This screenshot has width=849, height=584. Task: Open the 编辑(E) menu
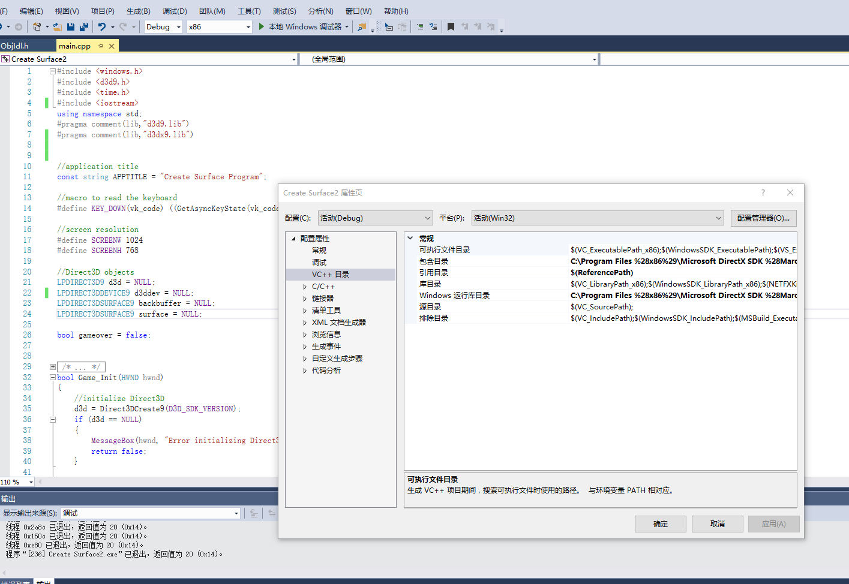click(x=31, y=11)
